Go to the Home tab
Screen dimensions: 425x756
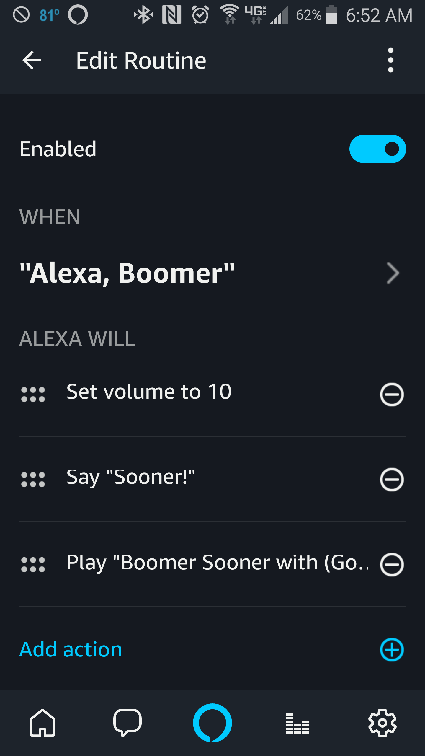(42, 723)
